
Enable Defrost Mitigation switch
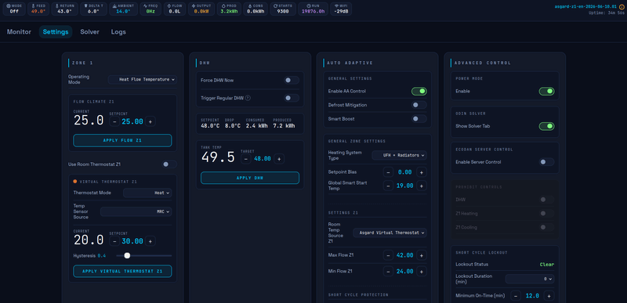(x=419, y=105)
